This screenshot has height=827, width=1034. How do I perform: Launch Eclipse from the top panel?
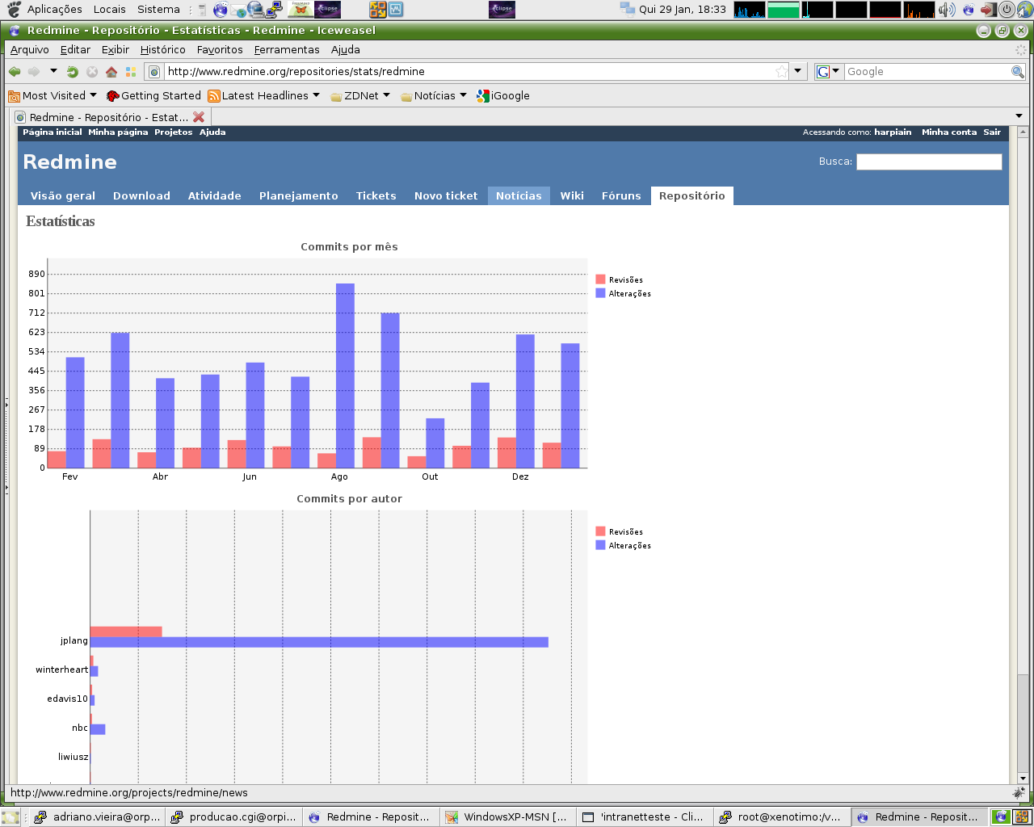(x=327, y=10)
